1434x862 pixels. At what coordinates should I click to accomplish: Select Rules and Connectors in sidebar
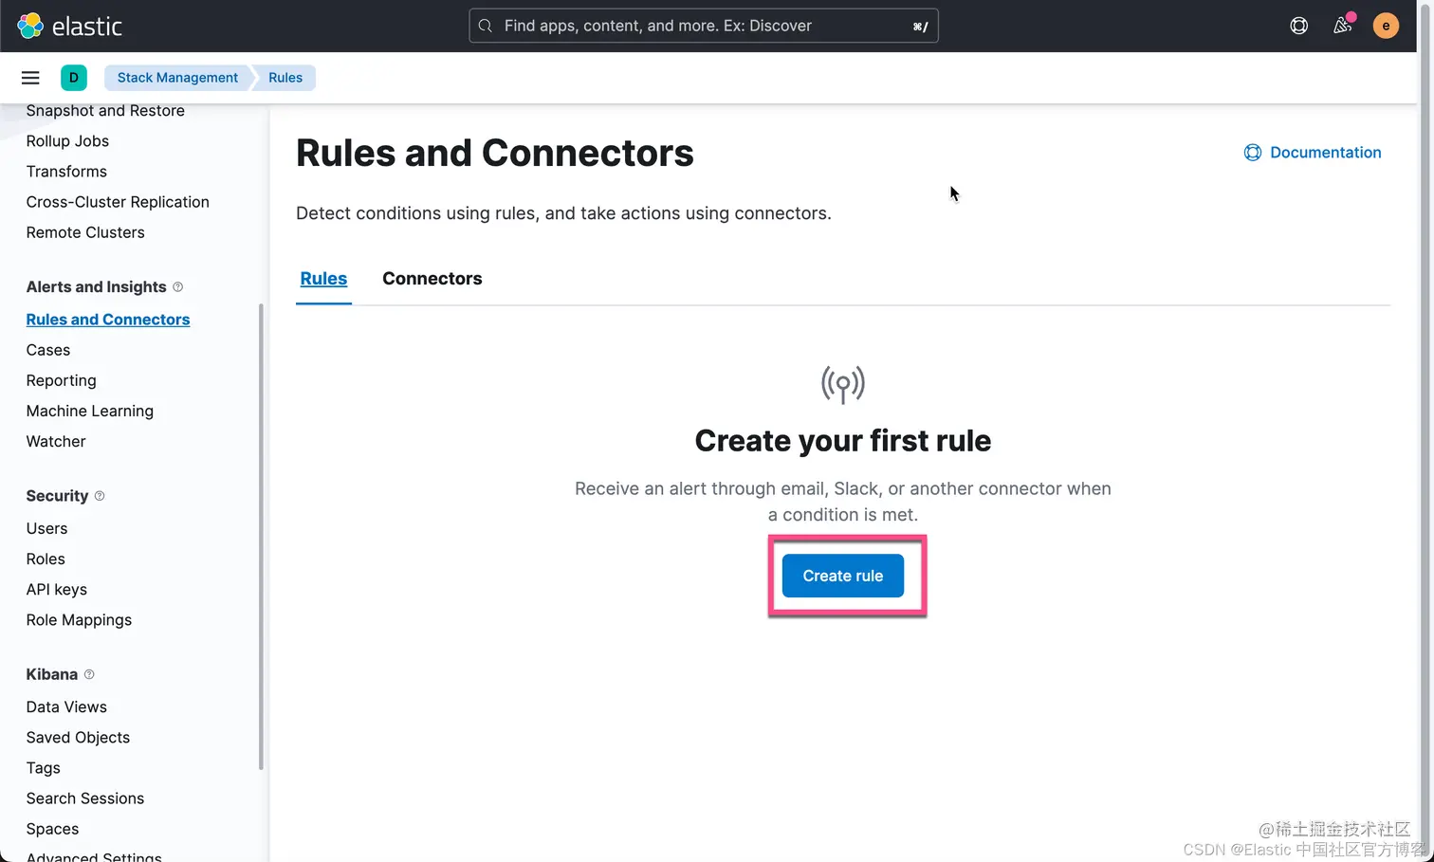[108, 320]
